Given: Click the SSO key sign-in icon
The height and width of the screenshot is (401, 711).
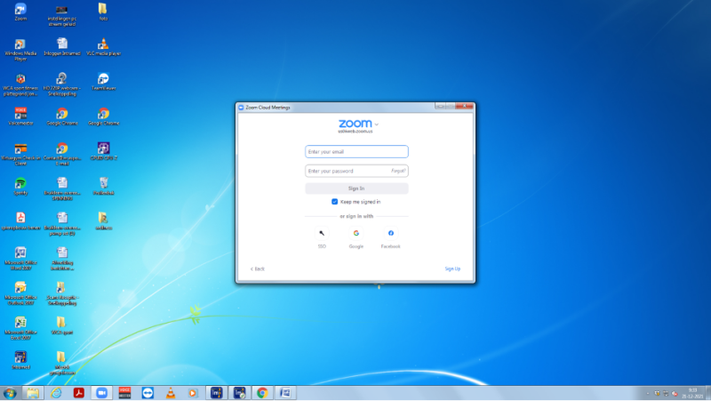Looking at the screenshot, I should pyautogui.click(x=322, y=233).
